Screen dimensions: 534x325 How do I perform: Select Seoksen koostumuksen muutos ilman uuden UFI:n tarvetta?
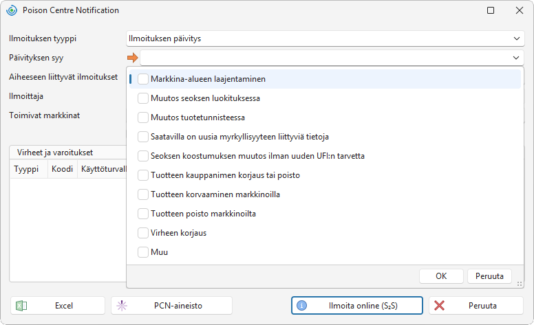tap(143, 156)
